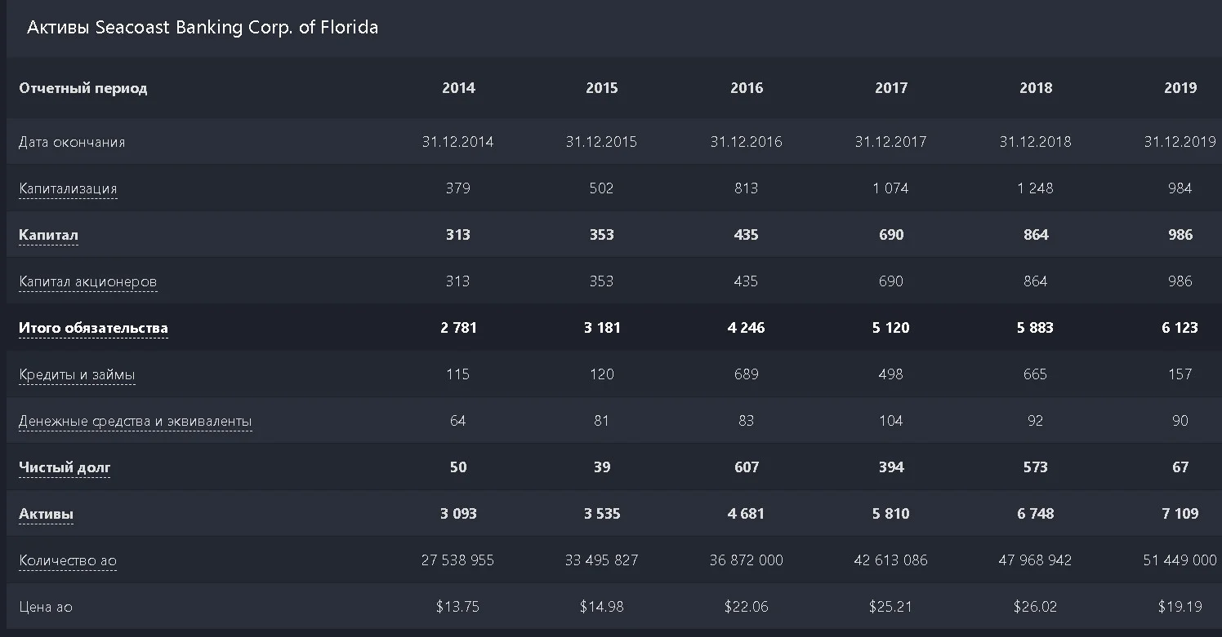Image resolution: width=1222 pixels, height=637 pixels.
Task: Click share price $19.19
Action: point(1180,607)
